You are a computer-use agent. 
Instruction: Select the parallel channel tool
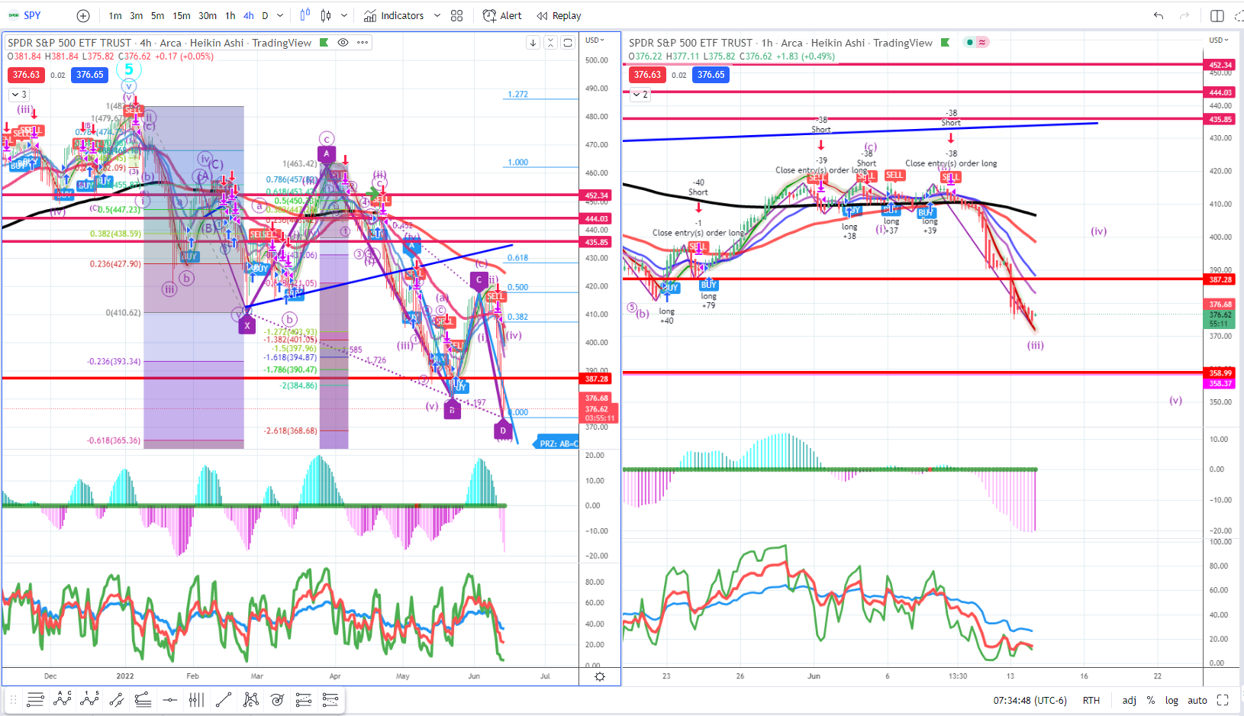(x=116, y=699)
